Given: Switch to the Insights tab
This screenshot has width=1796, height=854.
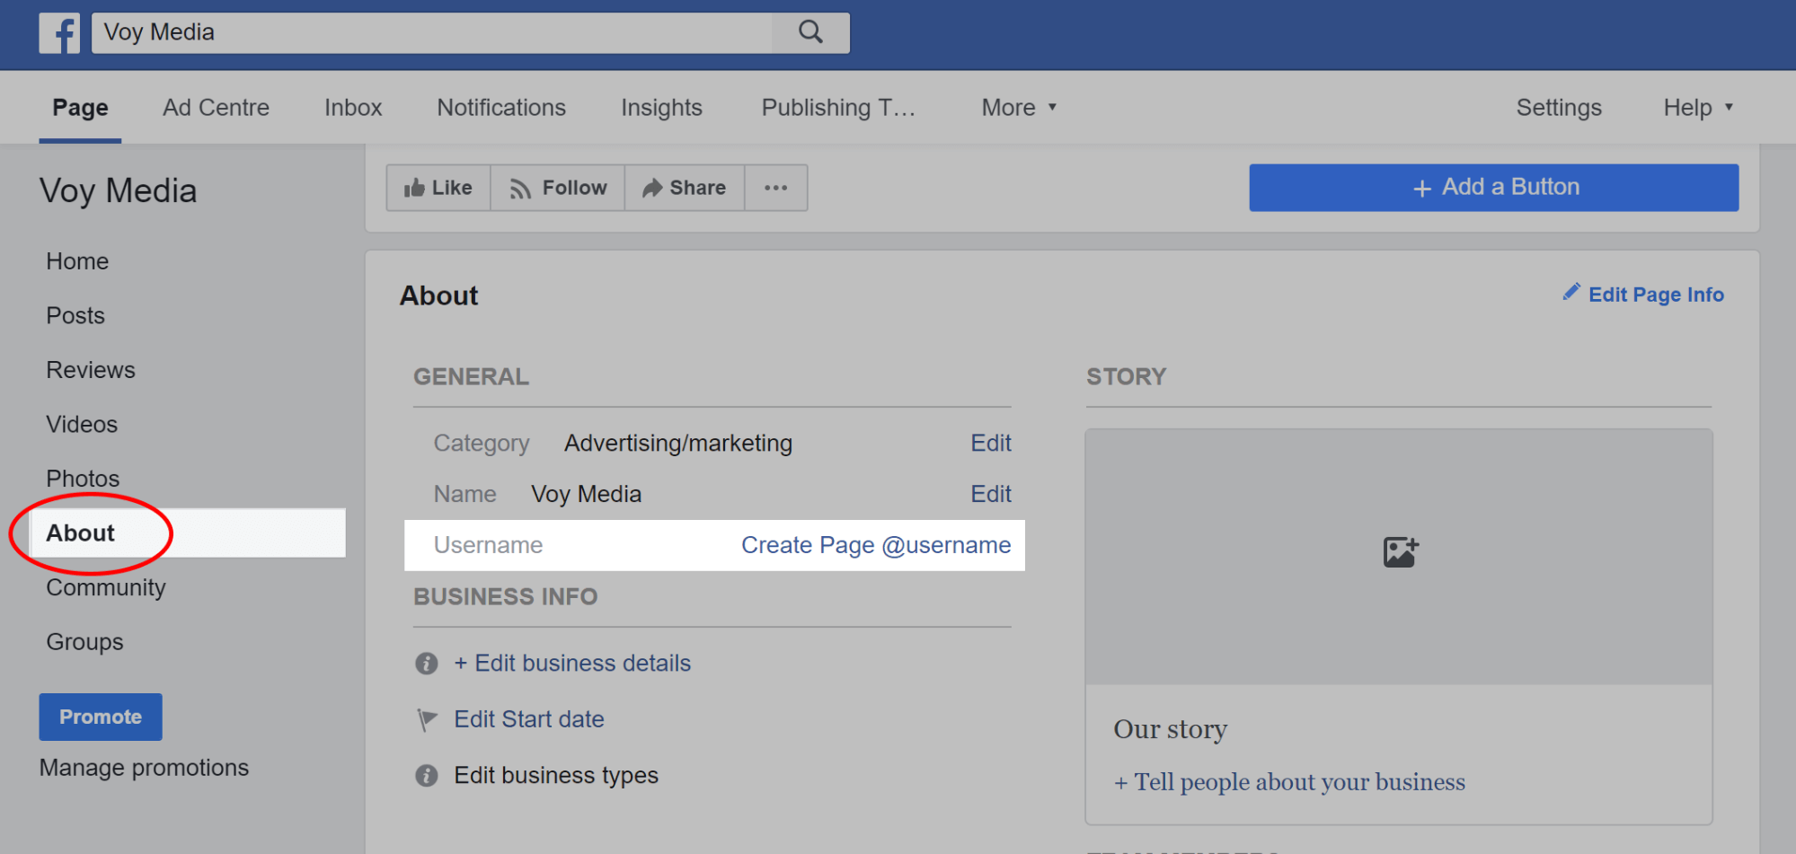Looking at the screenshot, I should (661, 108).
